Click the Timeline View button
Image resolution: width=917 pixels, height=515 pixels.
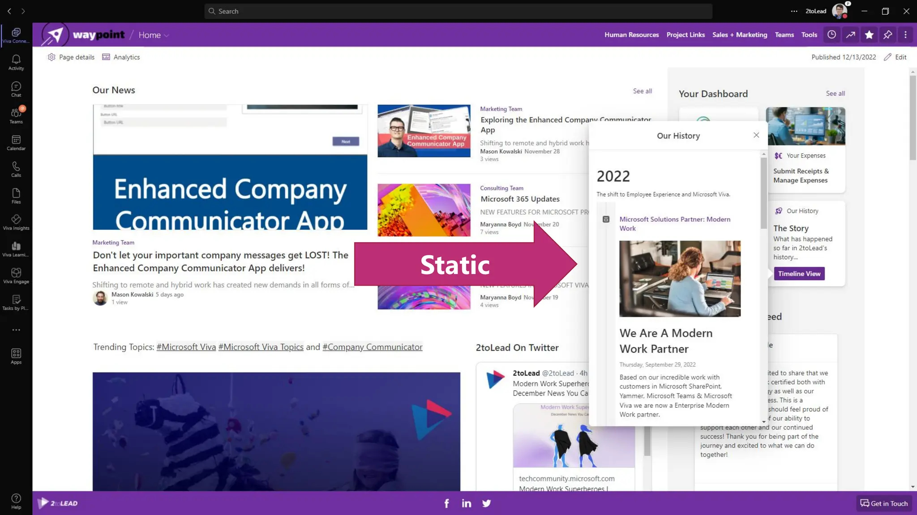pyautogui.click(x=799, y=274)
